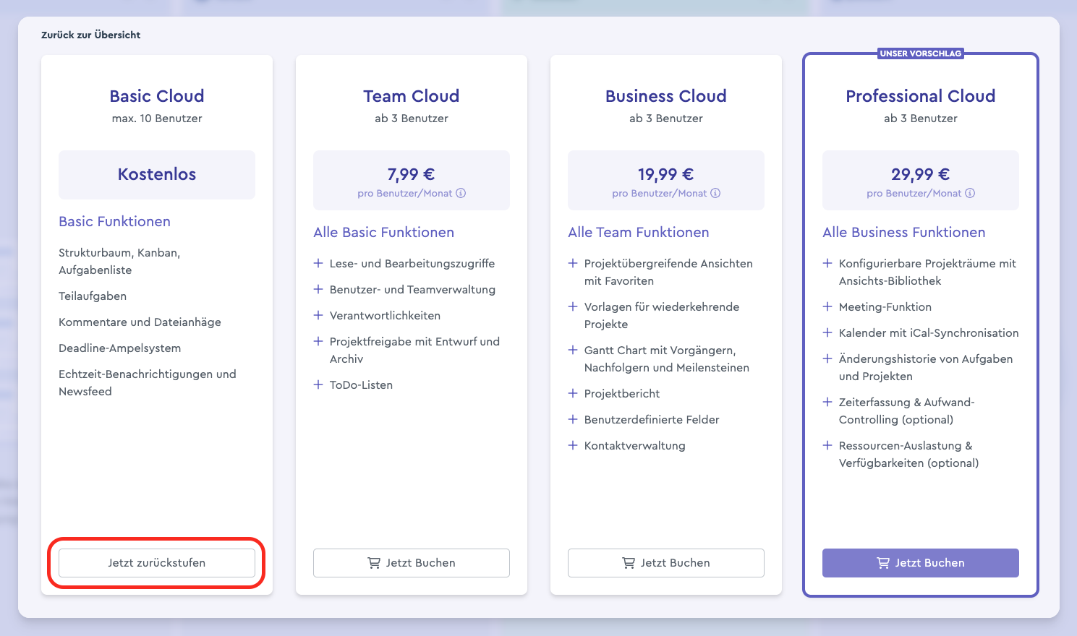This screenshot has width=1077, height=636.
Task: Click the Unser Vorschlag badge
Action: click(x=920, y=53)
